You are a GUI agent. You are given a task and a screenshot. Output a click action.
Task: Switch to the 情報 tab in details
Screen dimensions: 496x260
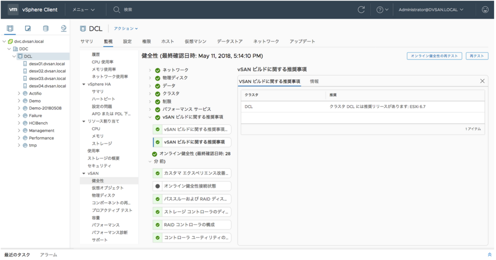click(314, 81)
